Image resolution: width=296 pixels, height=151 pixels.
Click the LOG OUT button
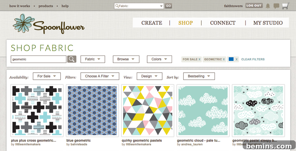254,6
